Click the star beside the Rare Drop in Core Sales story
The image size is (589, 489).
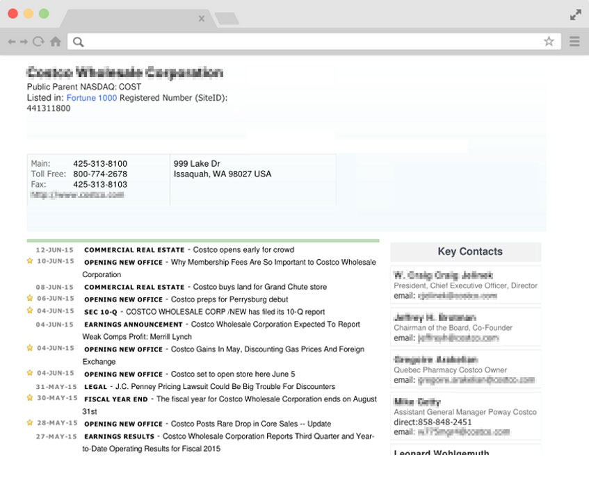(x=30, y=422)
